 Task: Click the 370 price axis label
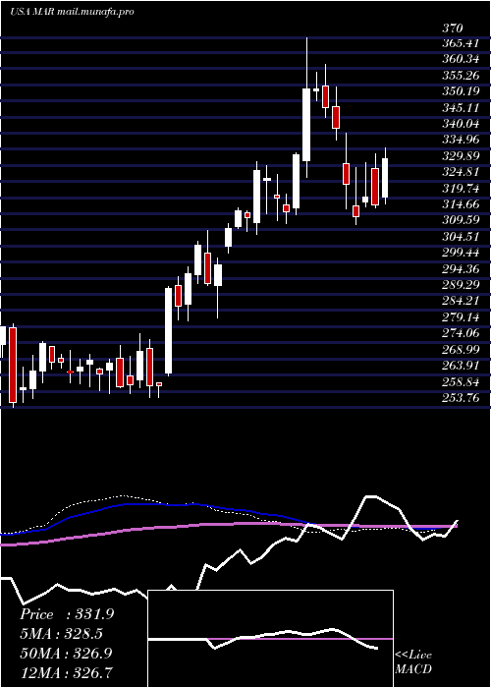(453, 29)
